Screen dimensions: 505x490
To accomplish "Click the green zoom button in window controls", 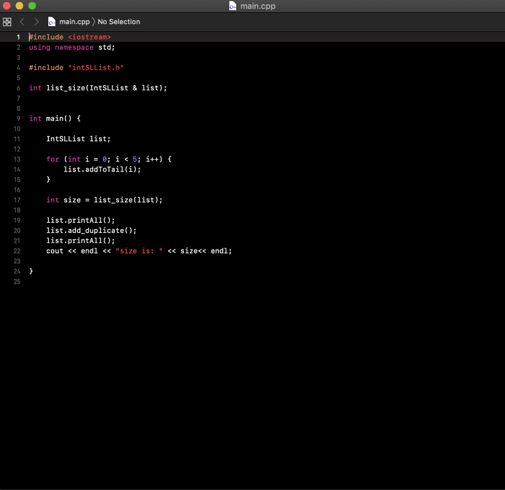I will click(x=32, y=6).
